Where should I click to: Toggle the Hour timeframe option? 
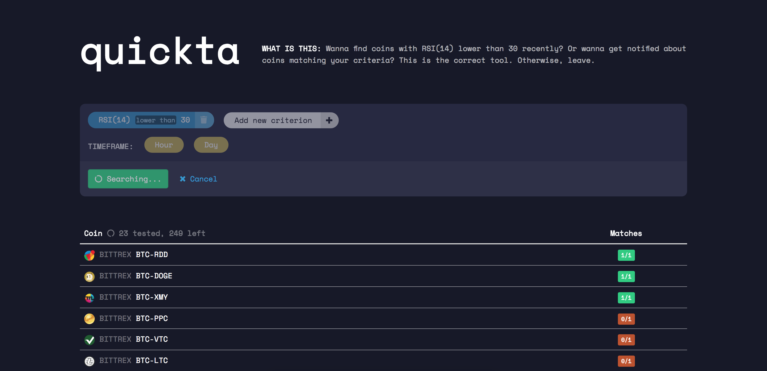[164, 145]
